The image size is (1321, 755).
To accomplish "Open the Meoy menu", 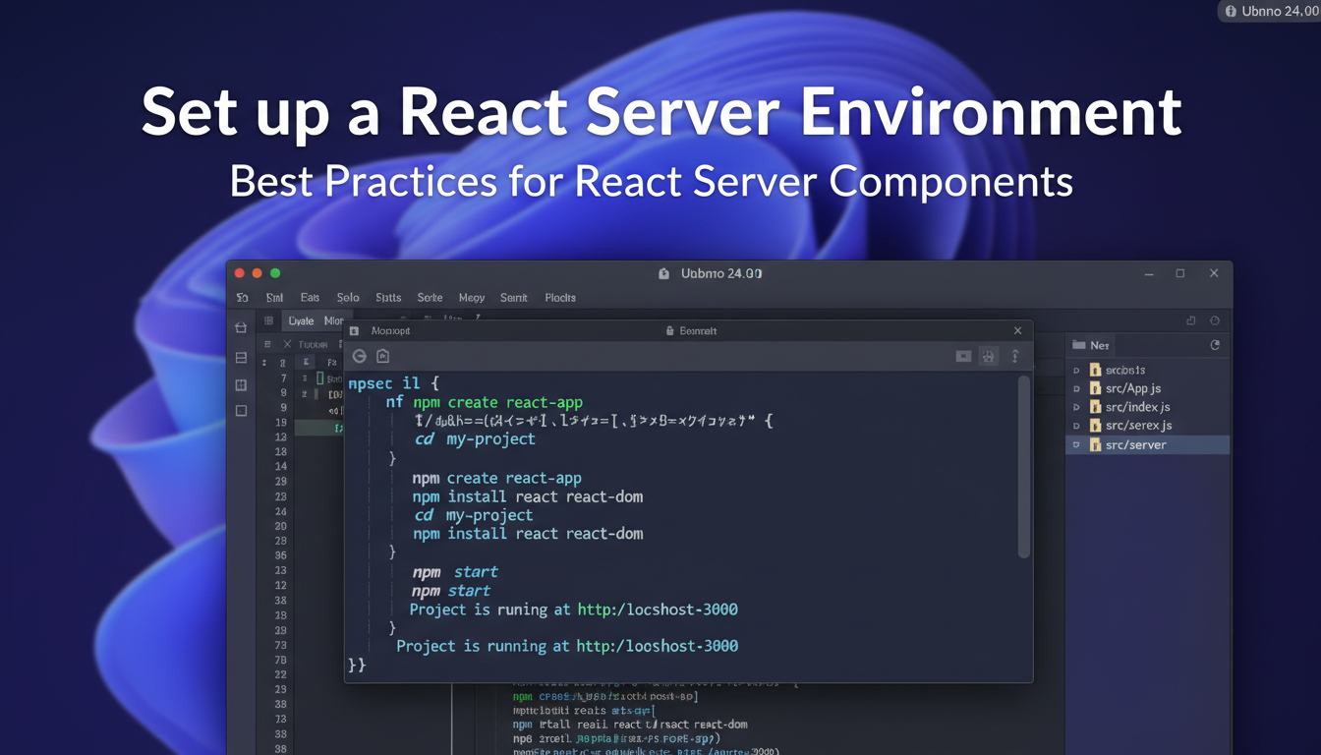I will pos(472,297).
